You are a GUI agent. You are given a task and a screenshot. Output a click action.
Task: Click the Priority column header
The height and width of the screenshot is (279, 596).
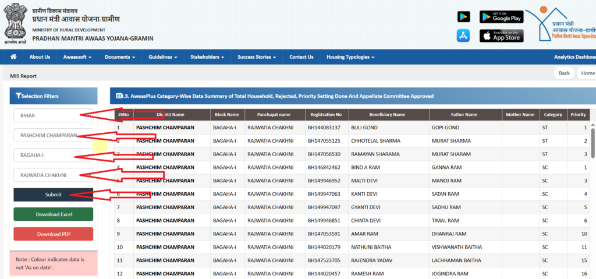click(578, 115)
